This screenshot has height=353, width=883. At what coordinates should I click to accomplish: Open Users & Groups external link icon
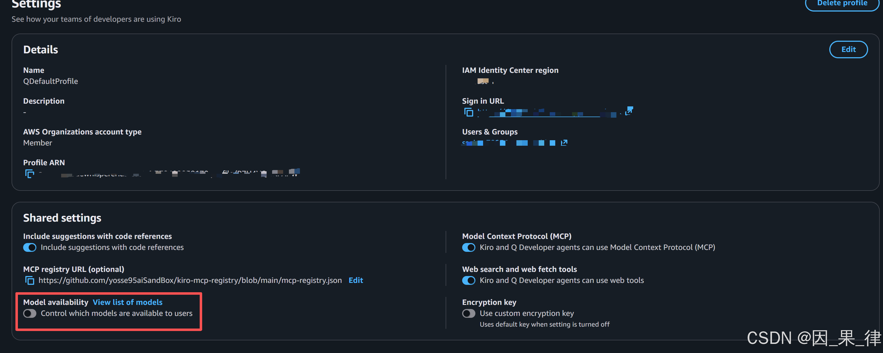coord(564,143)
